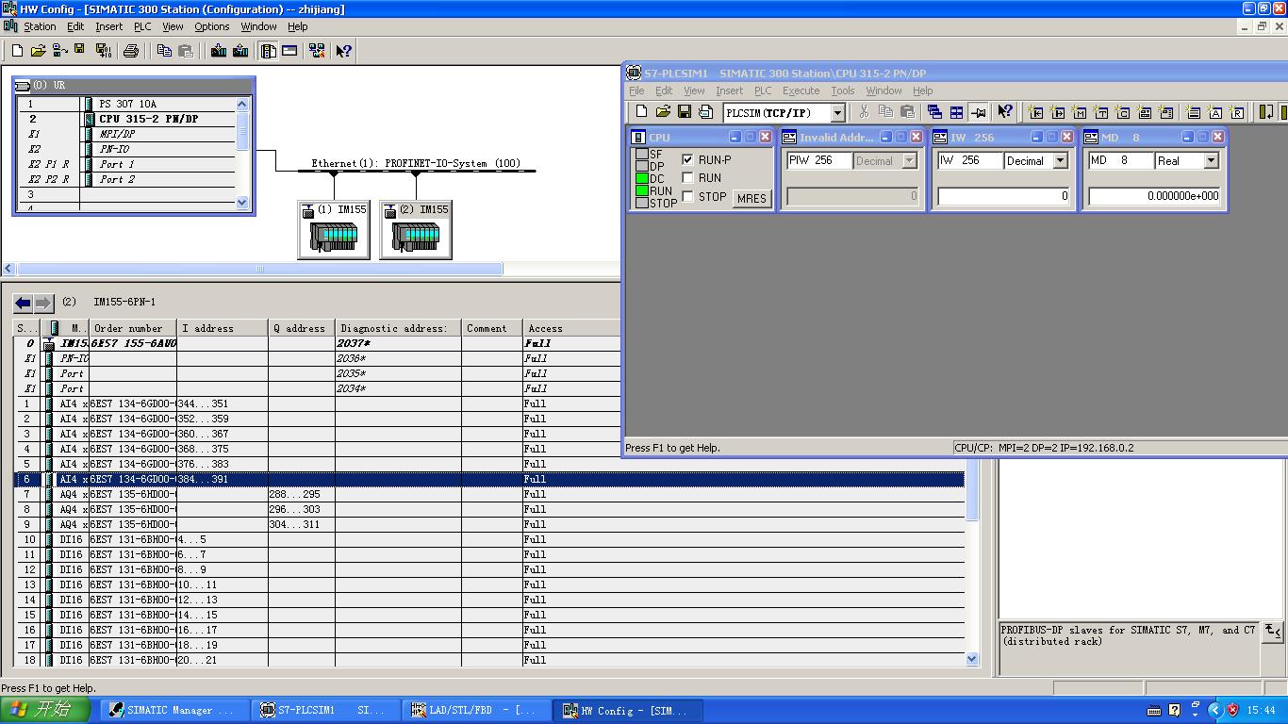This screenshot has height=724, width=1288.
Task: Open the Insert menu in HW Config
Action: coord(108,26)
